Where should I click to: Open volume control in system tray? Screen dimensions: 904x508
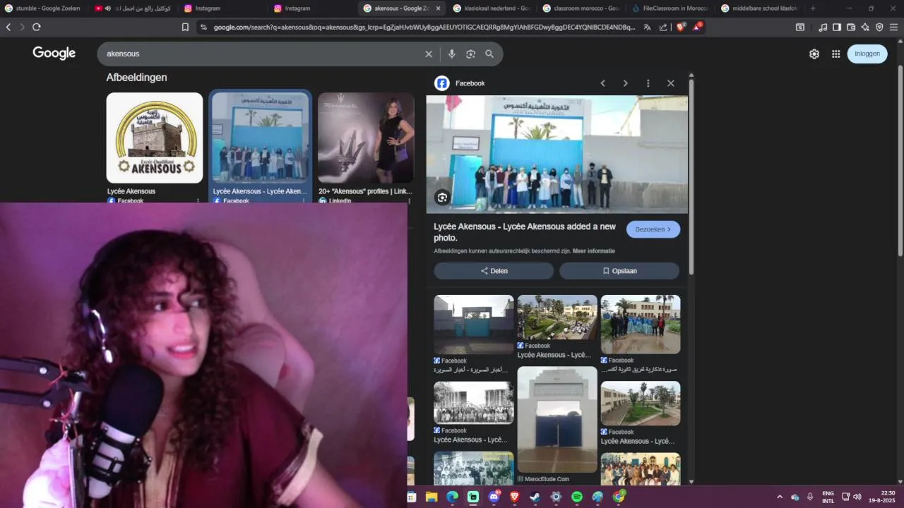click(x=857, y=497)
